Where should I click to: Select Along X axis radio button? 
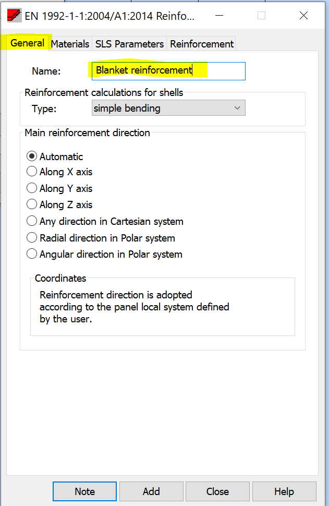[x=32, y=172]
